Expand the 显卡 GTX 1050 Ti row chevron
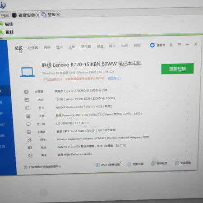 pos(188,104)
